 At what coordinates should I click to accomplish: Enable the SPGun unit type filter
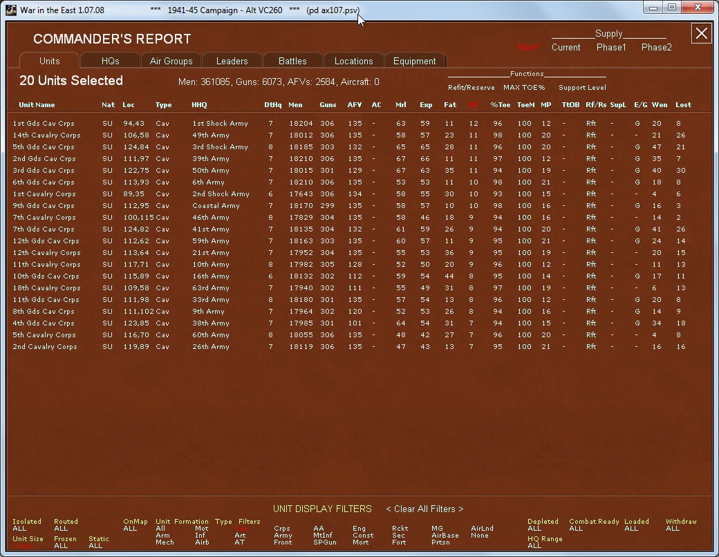click(x=325, y=542)
